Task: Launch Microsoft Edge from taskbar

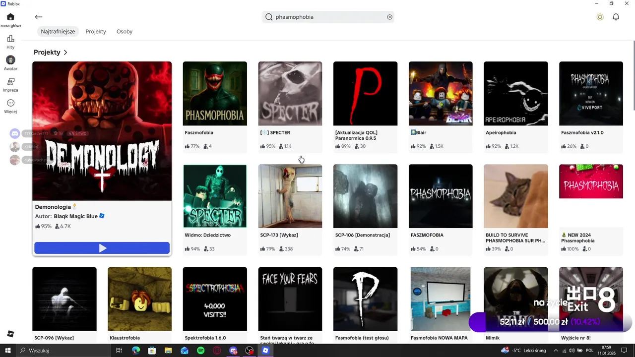Action: [x=135, y=351]
